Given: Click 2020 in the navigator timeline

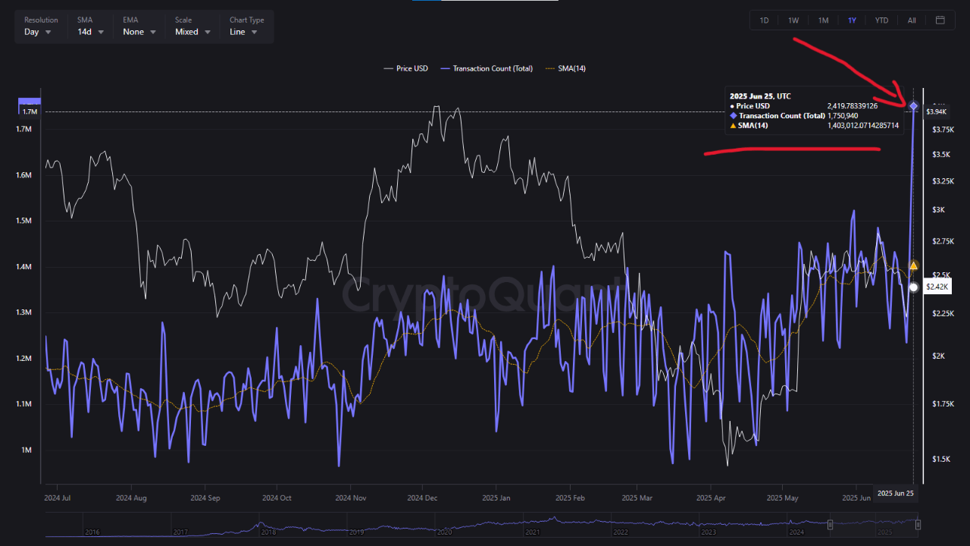Looking at the screenshot, I should tap(444, 532).
